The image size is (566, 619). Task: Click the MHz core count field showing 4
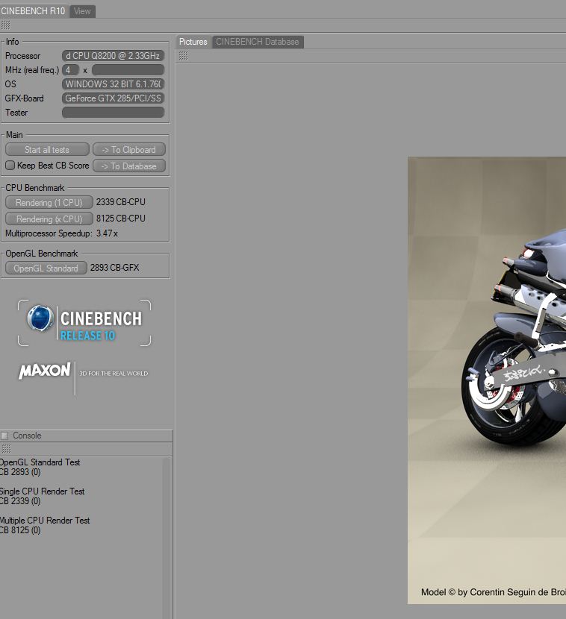(x=70, y=70)
